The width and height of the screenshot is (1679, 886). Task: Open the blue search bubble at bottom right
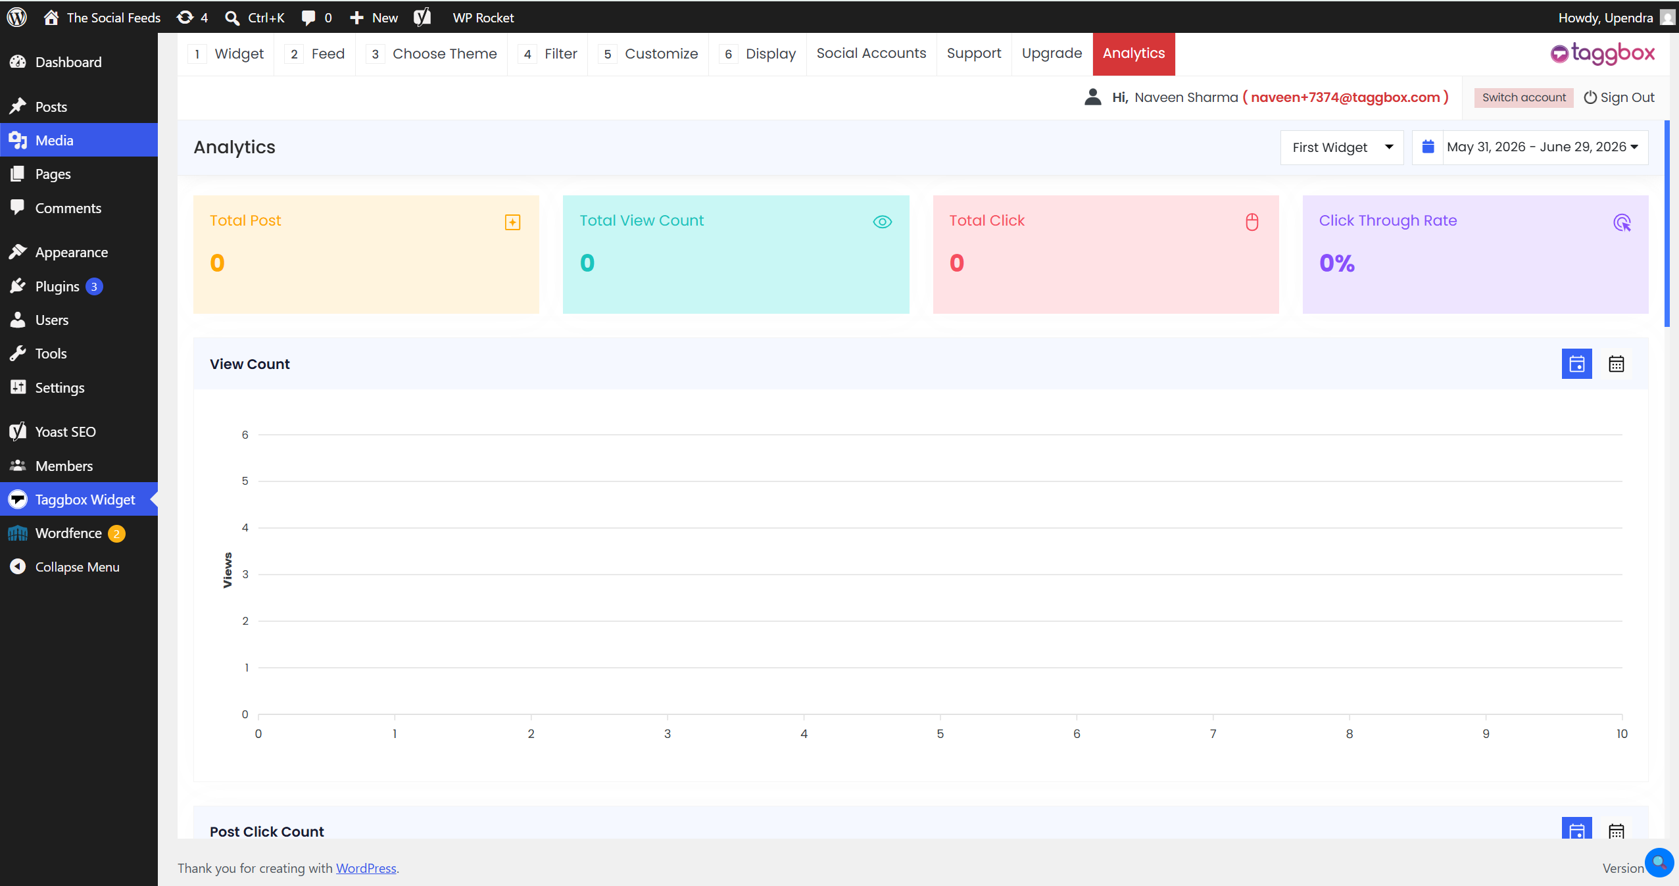[x=1659, y=862]
